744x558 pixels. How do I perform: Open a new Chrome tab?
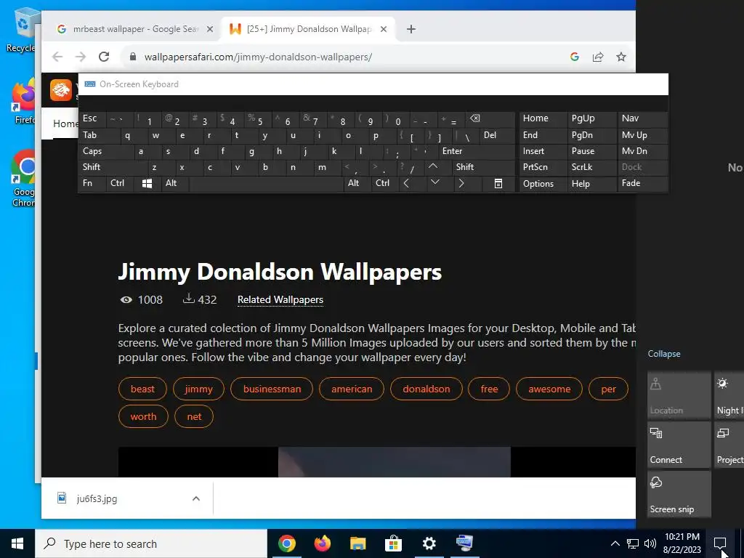pos(411,29)
